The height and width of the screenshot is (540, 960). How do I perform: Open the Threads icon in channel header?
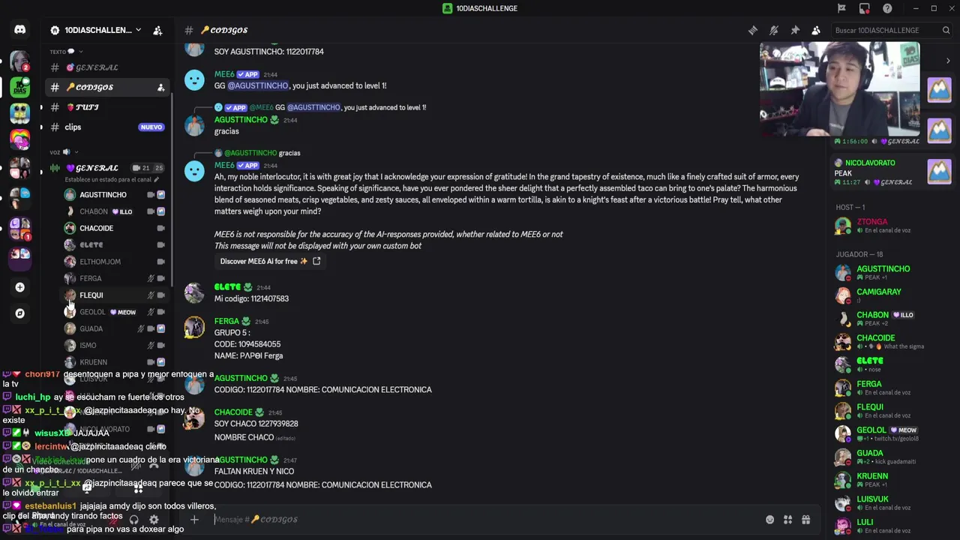753,31
